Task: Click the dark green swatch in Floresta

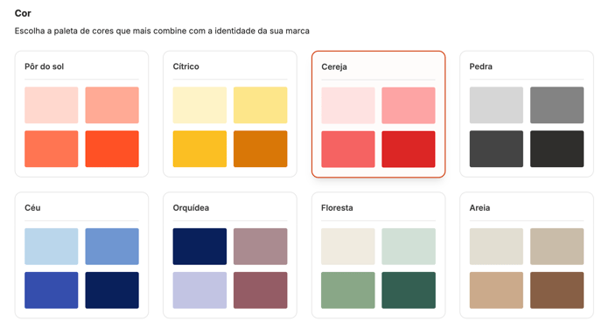Action: (409, 290)
